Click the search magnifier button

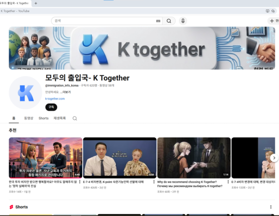tap(169, 21)
